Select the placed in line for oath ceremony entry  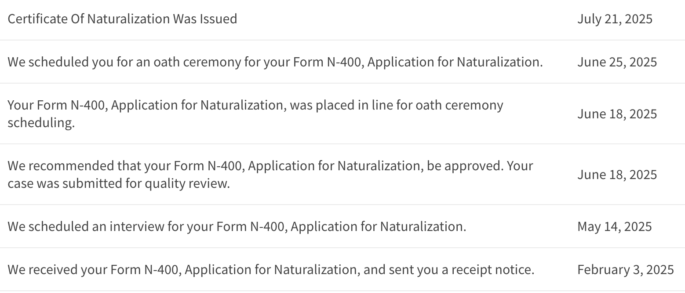255,114
